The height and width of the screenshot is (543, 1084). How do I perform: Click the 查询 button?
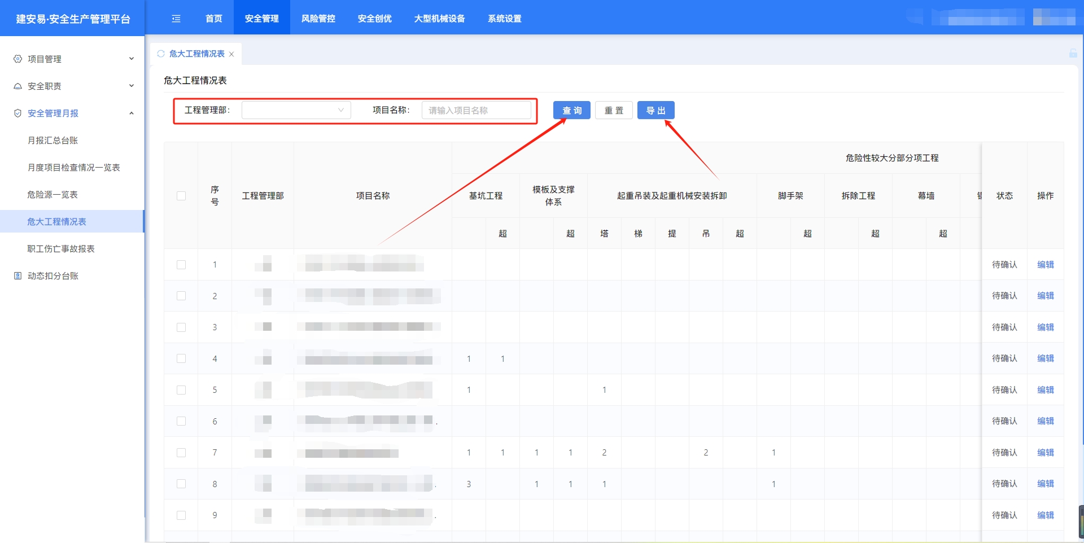[571, 111]
